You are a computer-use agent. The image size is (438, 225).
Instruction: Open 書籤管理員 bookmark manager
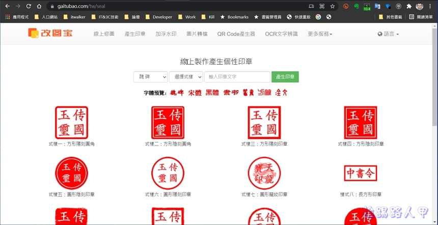[267, 17]
